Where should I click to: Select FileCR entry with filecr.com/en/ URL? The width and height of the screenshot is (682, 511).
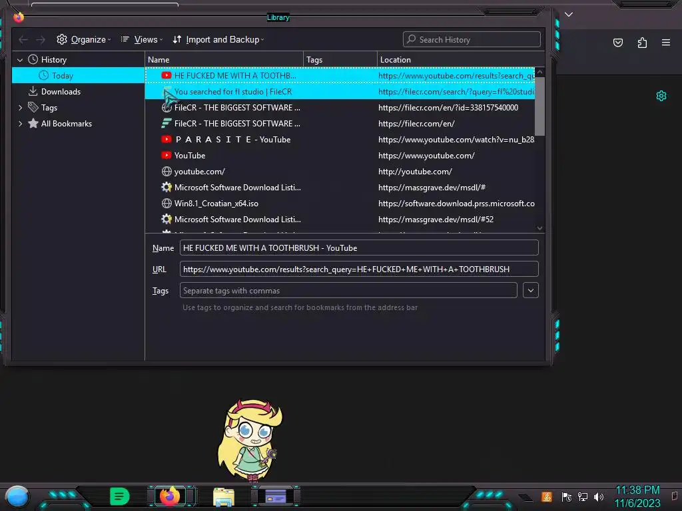(340, 124)
